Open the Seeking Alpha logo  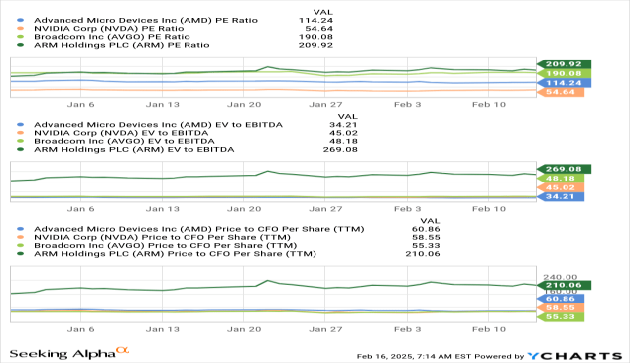(69, 353)
